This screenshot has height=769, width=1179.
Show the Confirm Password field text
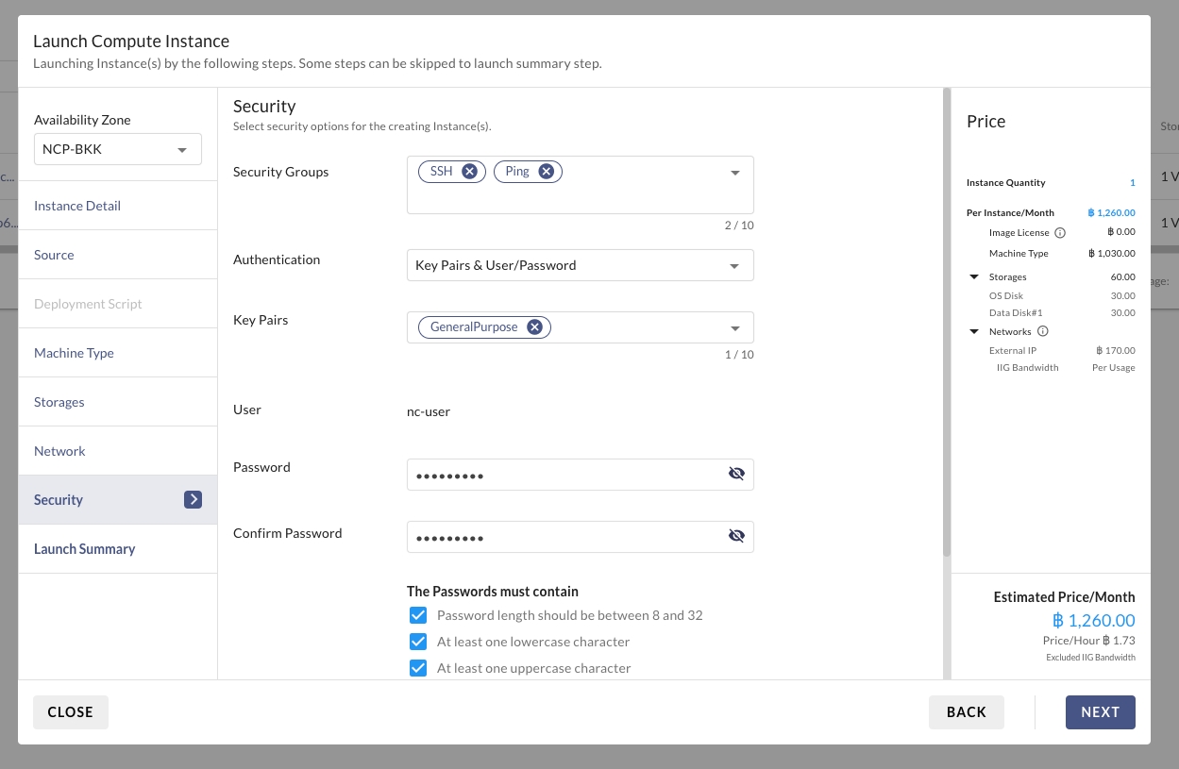[x=736, y=536]
